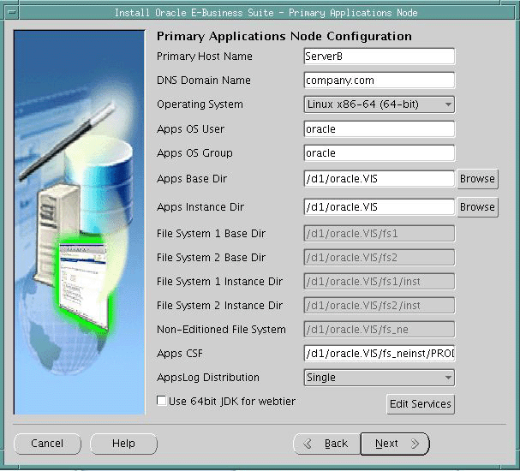Click the Apps OS User field
Viewport: 520px width, 471px height.
point(379,129)
